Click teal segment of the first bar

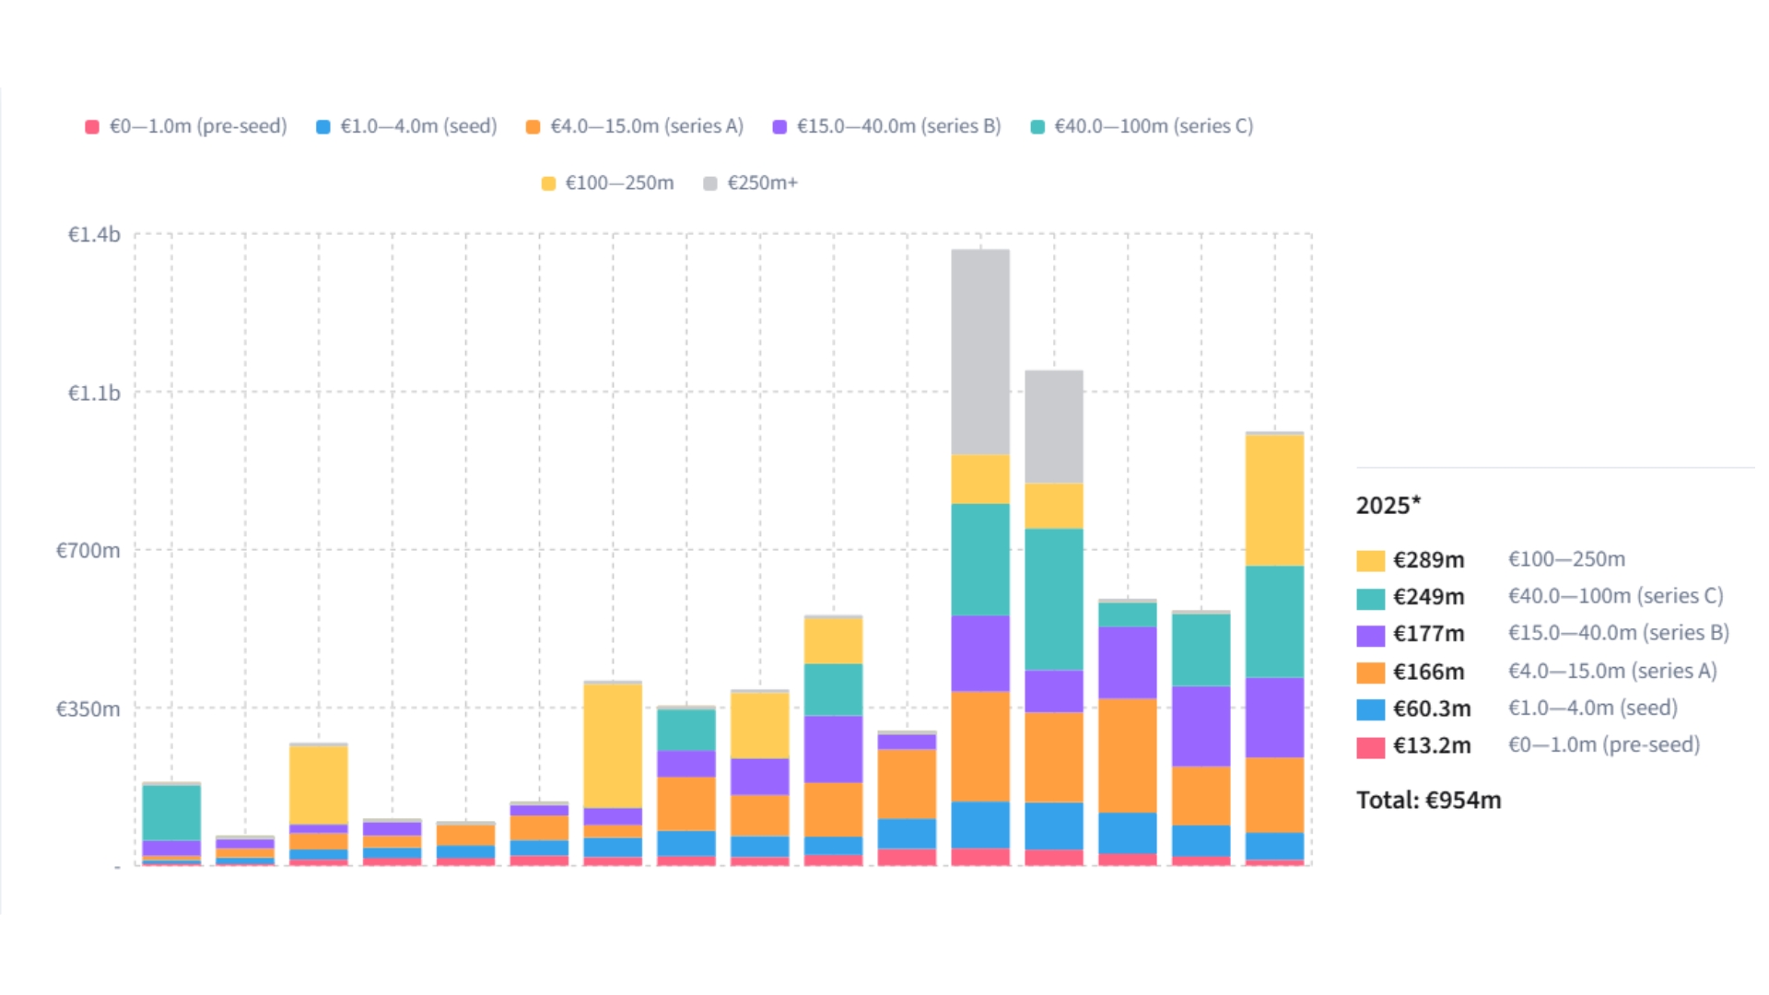coord(171,813)
